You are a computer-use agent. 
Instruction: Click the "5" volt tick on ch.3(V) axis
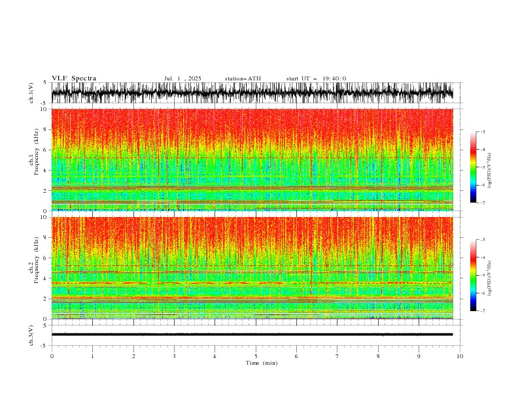pos(46,325)
